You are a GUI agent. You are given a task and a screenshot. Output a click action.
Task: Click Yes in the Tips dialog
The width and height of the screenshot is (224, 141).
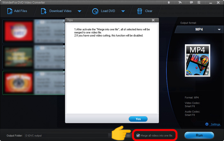[138, 119]
